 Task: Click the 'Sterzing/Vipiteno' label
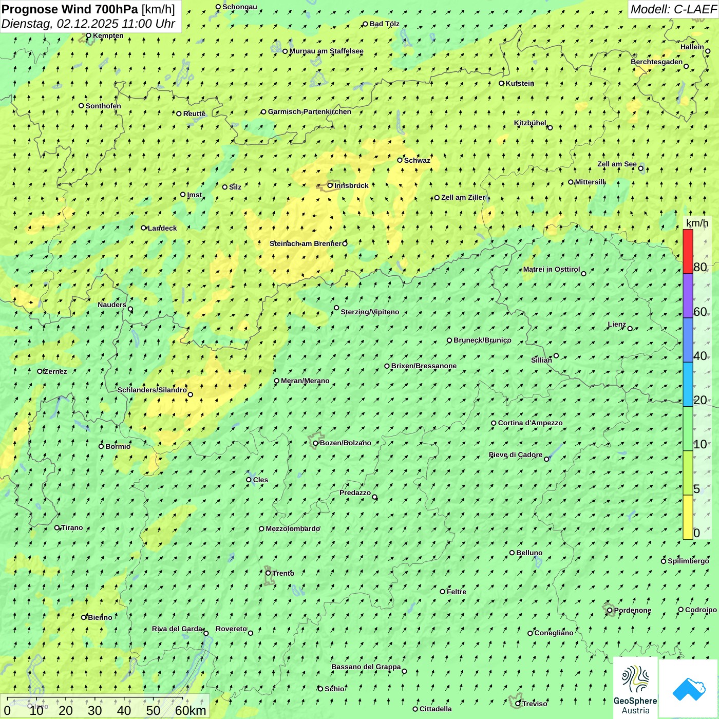(x=370, y=312)
